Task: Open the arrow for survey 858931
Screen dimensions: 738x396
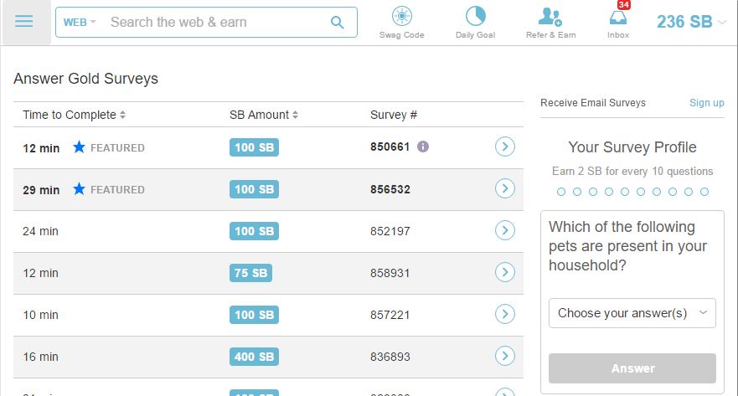Action: tap(505, 272)
